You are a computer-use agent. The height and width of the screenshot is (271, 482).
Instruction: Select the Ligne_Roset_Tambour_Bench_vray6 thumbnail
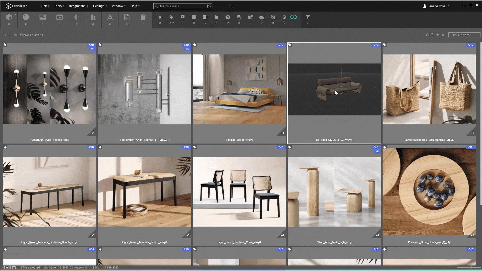click(145, 192)
